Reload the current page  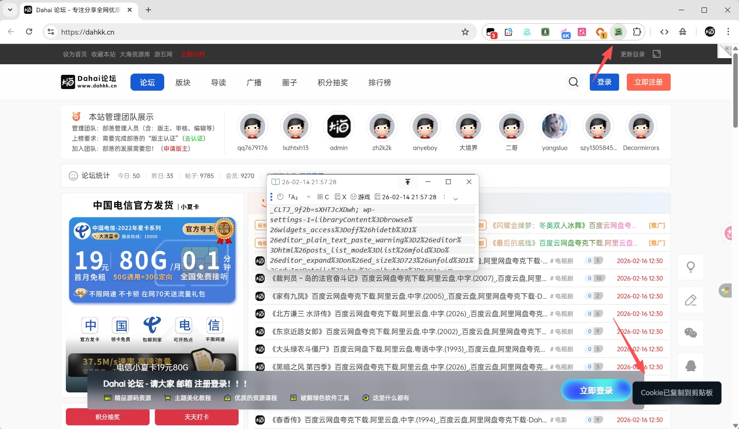(x=29, y=32)
